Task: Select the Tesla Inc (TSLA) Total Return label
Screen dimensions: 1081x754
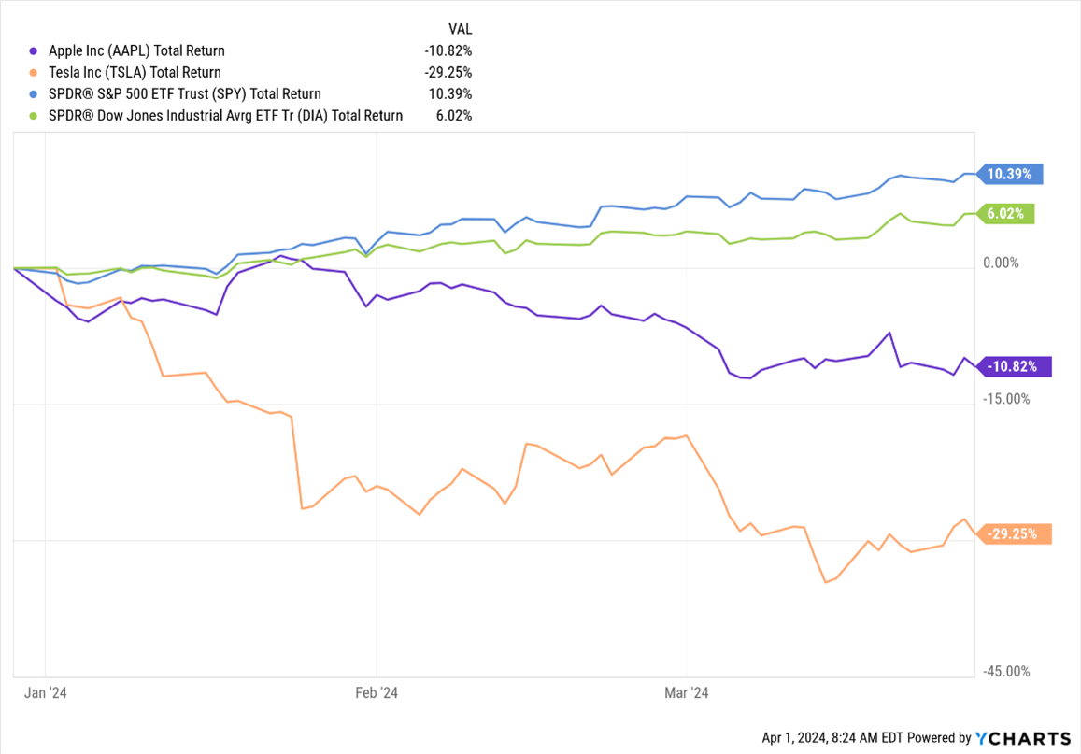Action: click(x=133, y=73)
